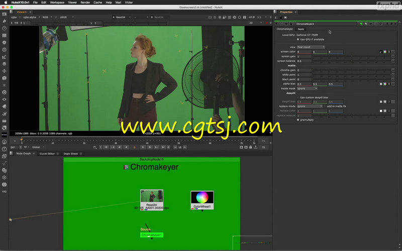
Task: Click the viewer refresh circular-arrow icon
Action: click(234, 17)
